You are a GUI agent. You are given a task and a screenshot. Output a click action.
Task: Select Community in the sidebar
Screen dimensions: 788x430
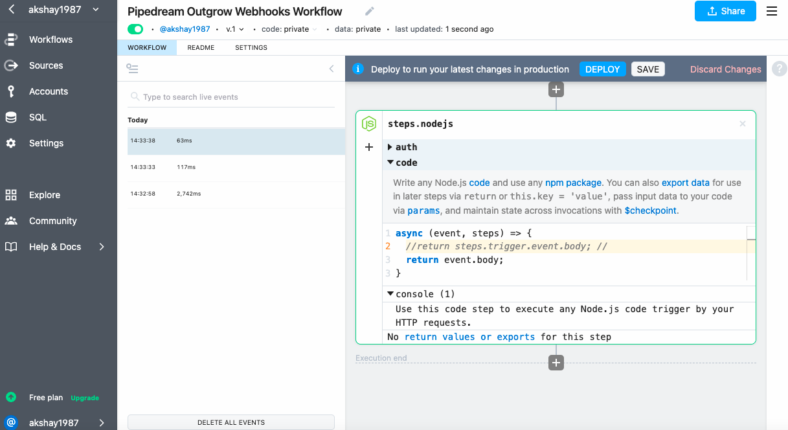[x=52, y=221]
